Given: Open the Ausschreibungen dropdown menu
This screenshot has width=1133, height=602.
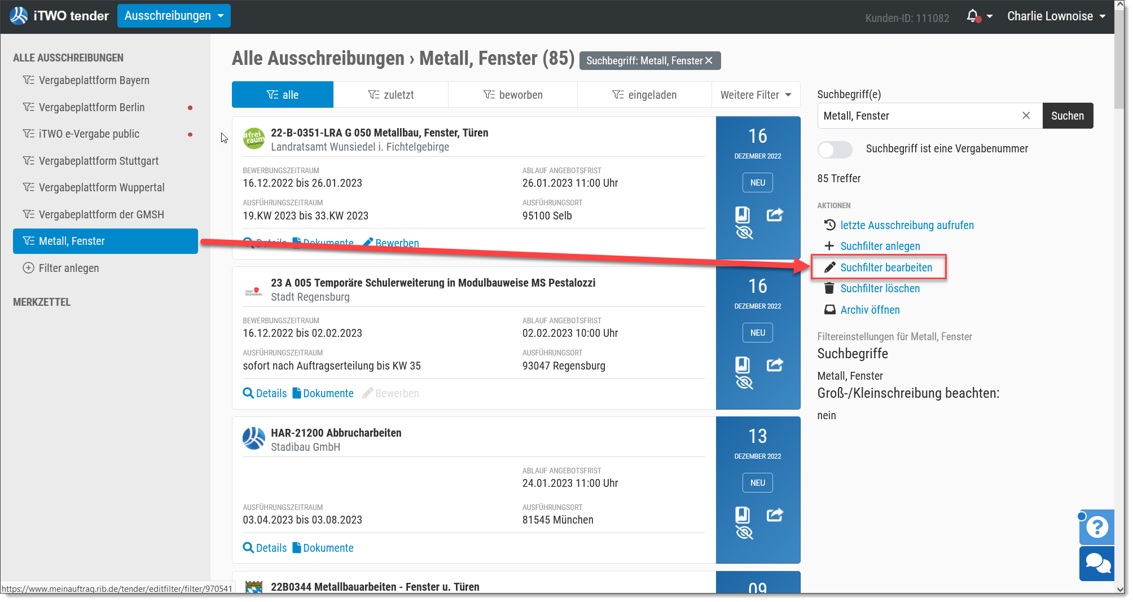Looking at the screenshot, I should coord(174,16).
